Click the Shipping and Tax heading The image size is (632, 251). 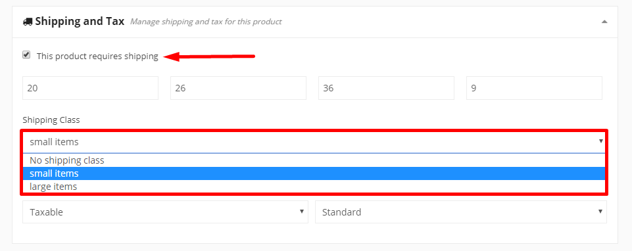point(80,22)
